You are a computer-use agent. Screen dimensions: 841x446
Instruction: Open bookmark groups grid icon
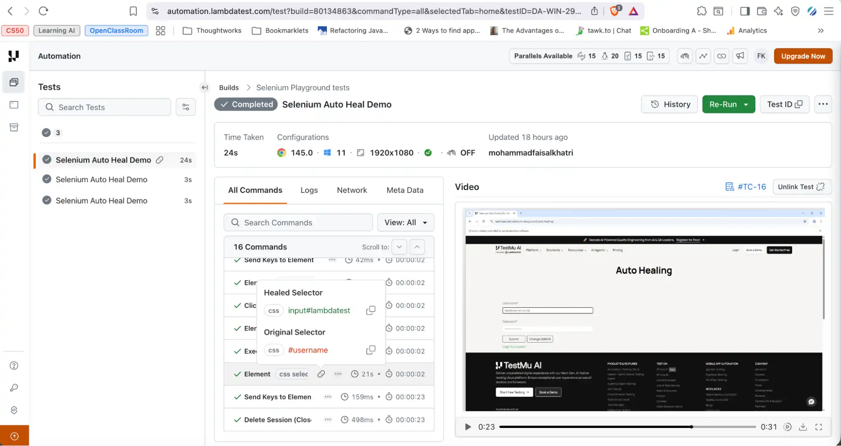click(x=160, y=31)
